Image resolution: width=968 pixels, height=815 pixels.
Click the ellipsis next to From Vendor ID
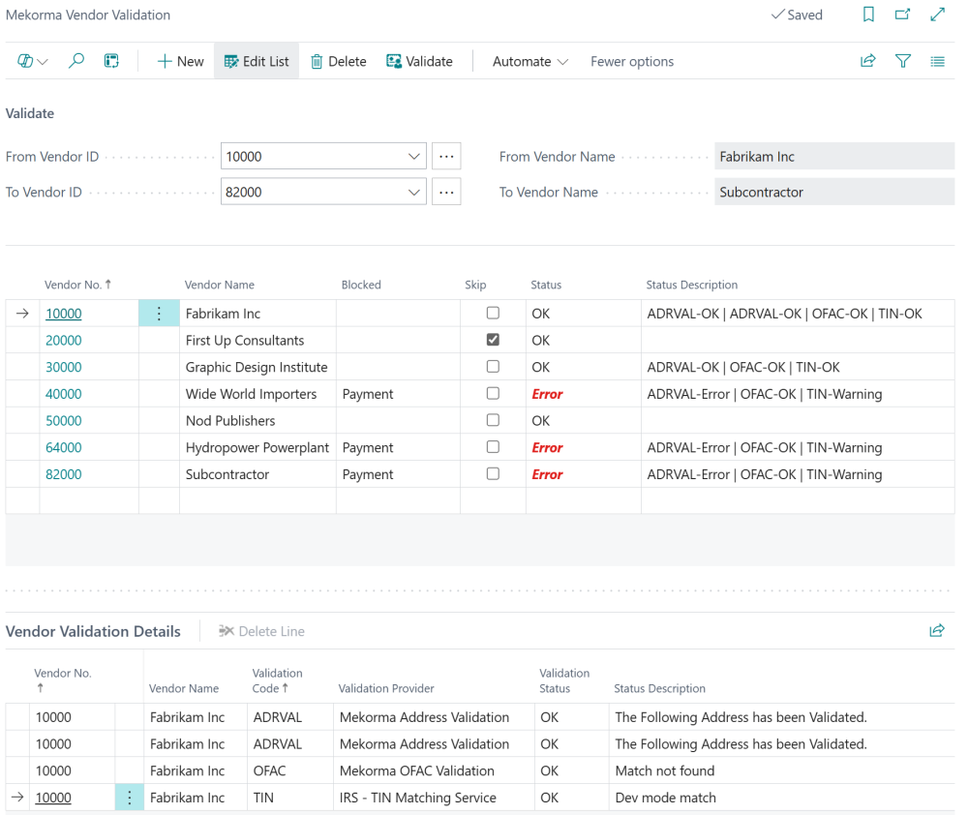[445, 155]
